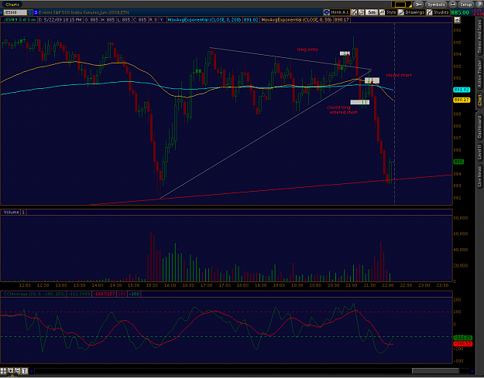Open the Times And Sales side tab
Viewport: 484px width, 378px height.
point(479,36)
